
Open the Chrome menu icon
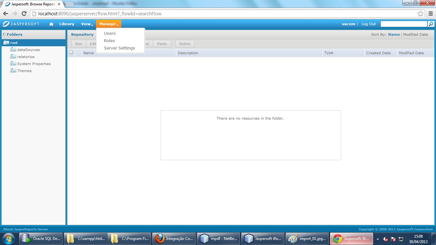pos(430,14)
